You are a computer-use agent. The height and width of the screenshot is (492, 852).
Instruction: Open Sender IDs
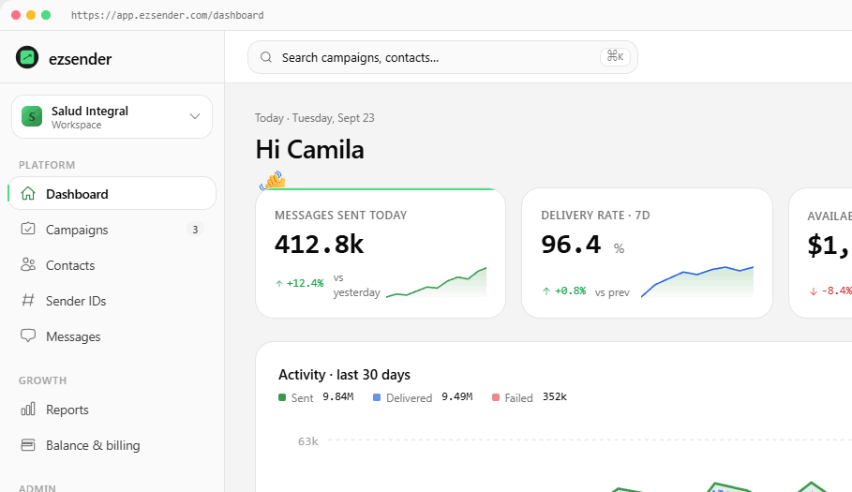point(112,300)
